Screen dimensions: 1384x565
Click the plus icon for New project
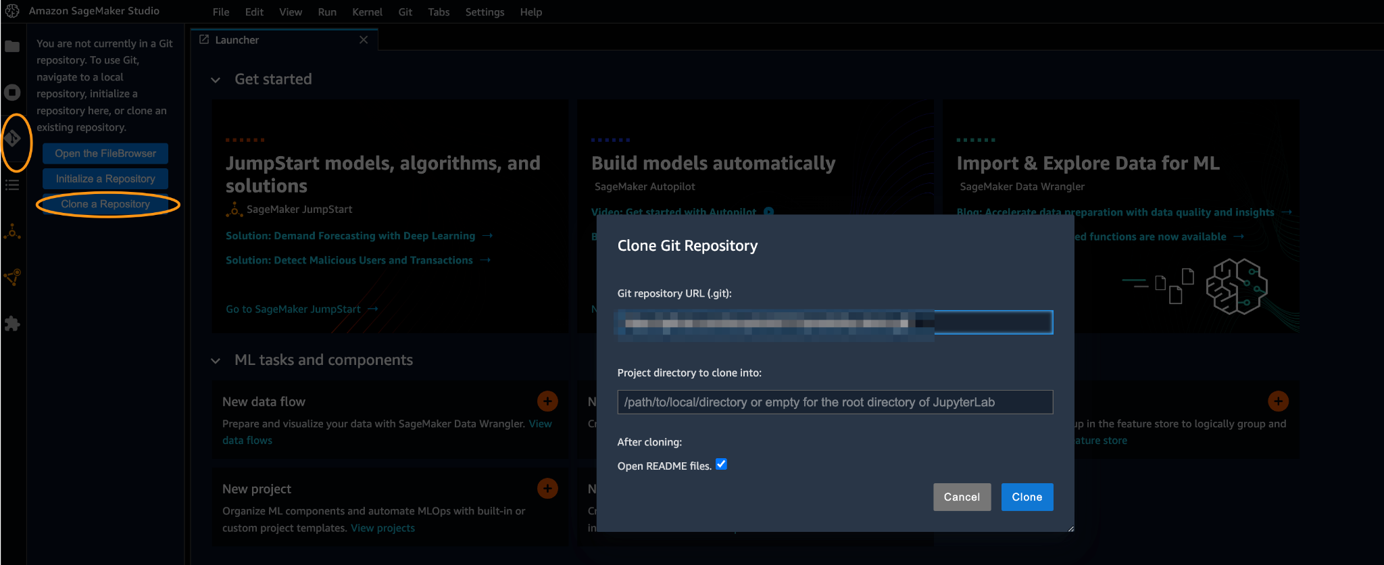547,488
